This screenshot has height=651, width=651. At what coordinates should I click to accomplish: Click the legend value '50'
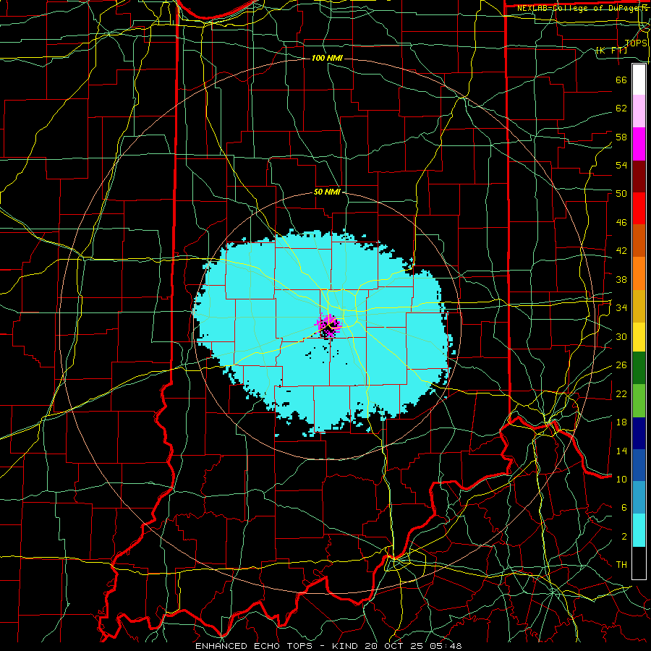click(621, 193)
